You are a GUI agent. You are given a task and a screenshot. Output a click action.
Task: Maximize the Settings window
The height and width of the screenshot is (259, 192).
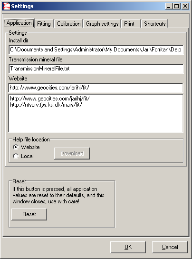pyautogui.click(x=176, y=6)
